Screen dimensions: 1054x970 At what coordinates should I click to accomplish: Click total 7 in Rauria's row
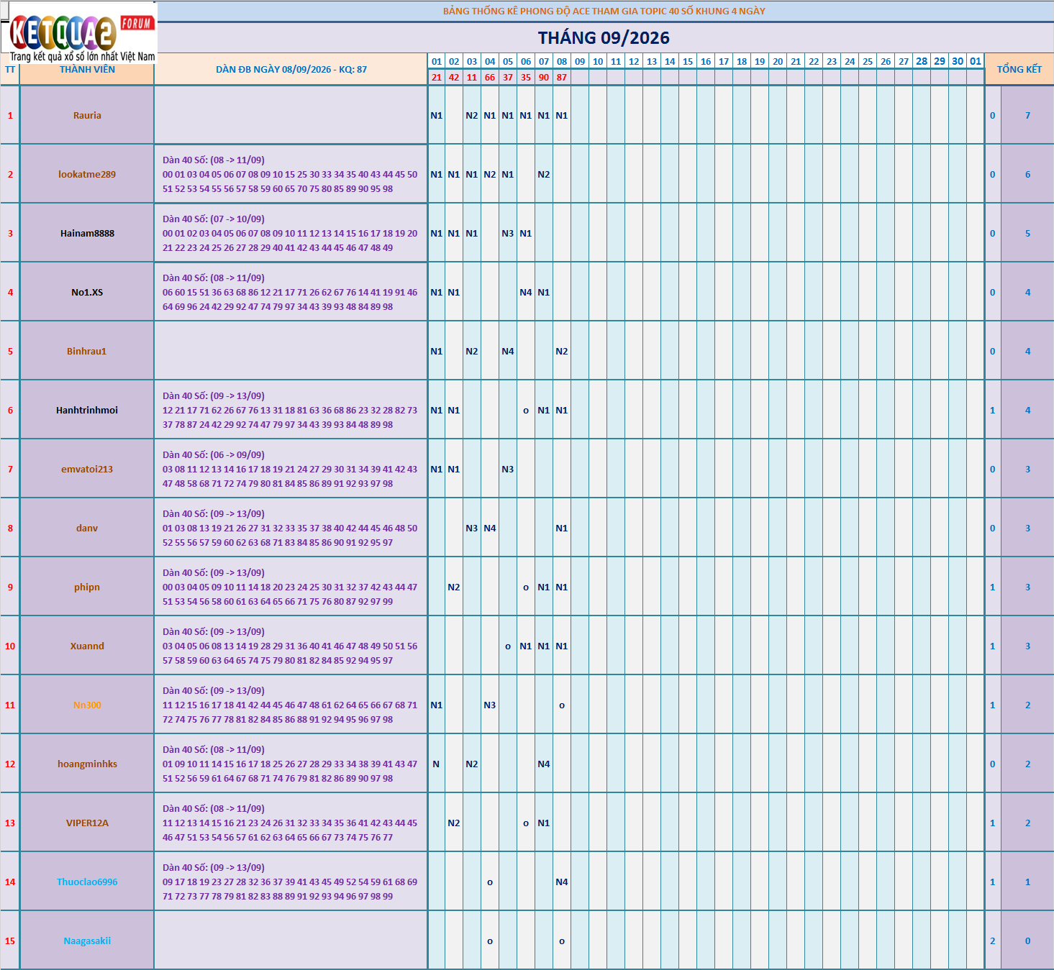point(1027,115)
